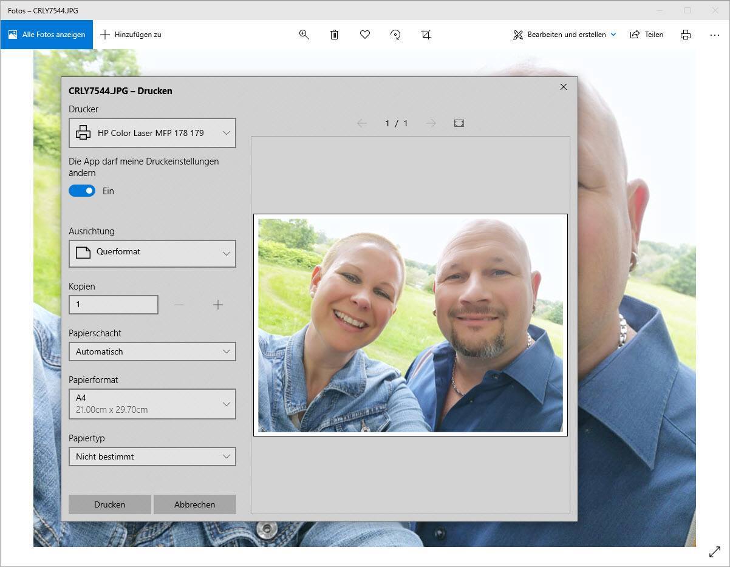Click the heart favorite icon

pyautogui.click(x=365, y=35)
